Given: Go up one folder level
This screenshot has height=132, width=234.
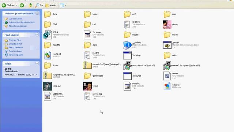Looking at the screenshot, I should (x=31, y=5).
